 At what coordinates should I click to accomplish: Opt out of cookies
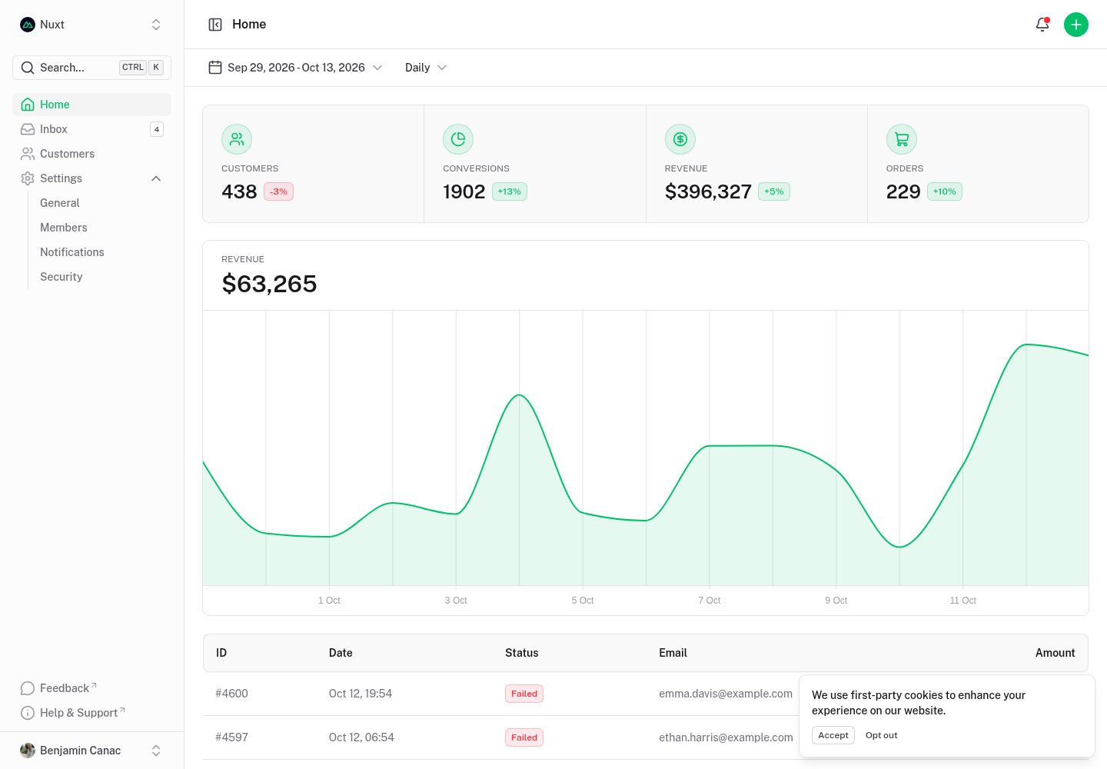(882, 735)
